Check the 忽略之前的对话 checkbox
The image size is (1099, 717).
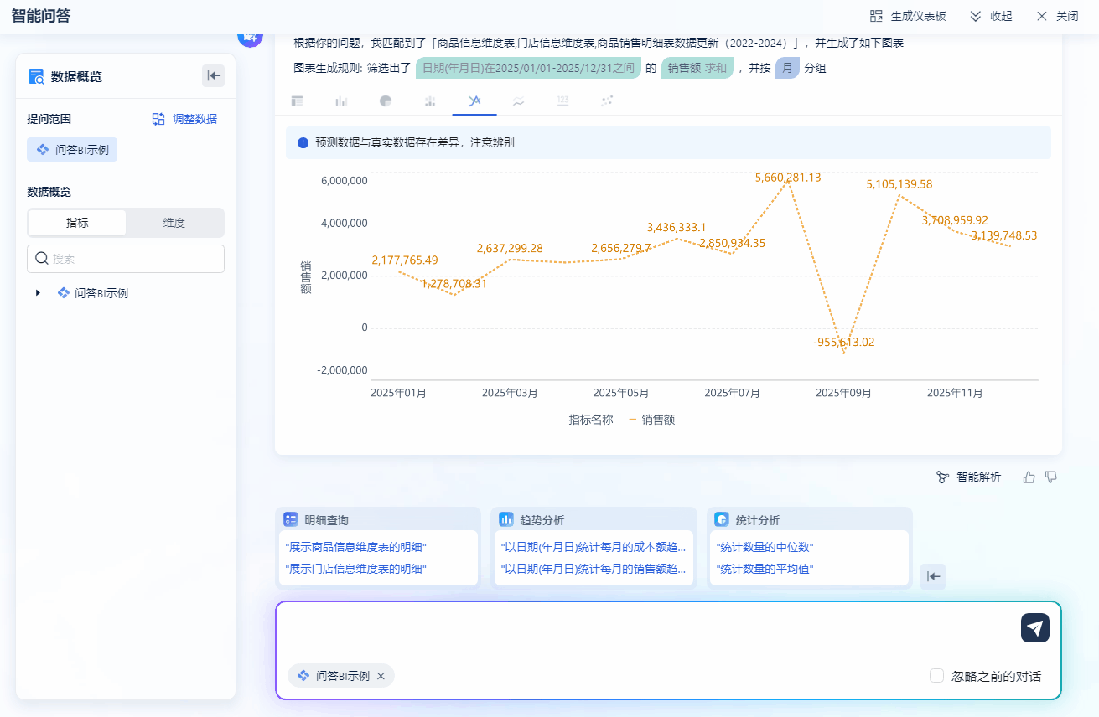tap(937, 676)
